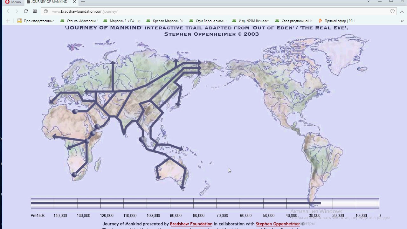Click the site info globe icon
This screenshot has height=229, width=407.
pos(46,11)
